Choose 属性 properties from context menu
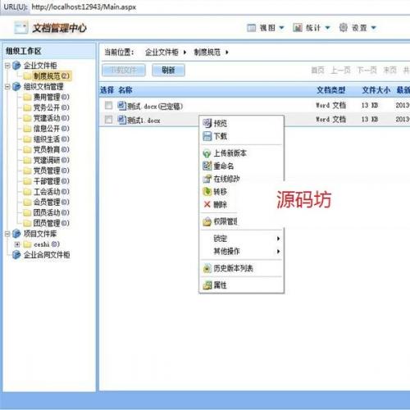Viewport: 410px width, 410px height. (x=242, y=285)
